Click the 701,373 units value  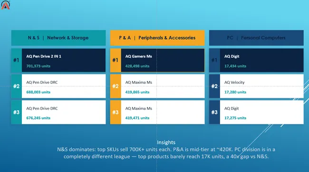(39, 66)
